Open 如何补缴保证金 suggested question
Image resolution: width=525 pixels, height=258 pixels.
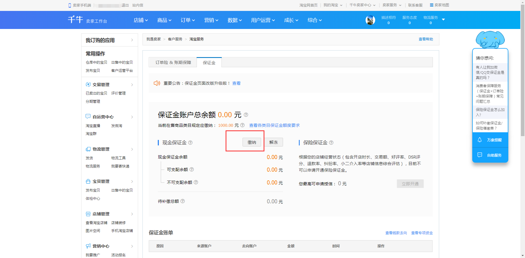click(489, 125)
